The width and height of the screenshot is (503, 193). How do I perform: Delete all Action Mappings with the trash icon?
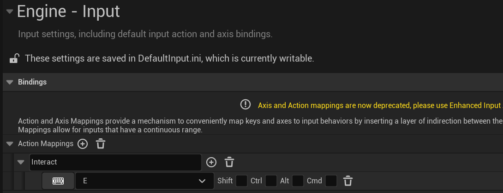pyautogui.click(x=101, y=144)
